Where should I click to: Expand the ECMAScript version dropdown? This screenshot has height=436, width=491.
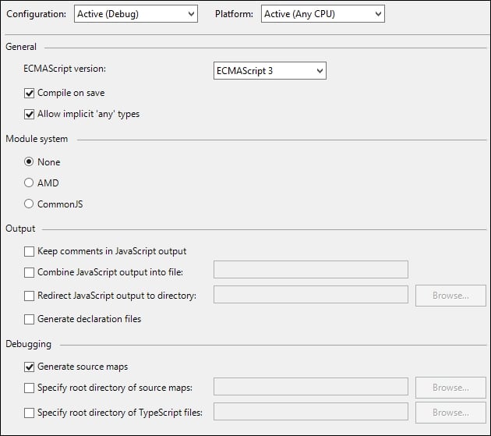click(x=270, y=71)
